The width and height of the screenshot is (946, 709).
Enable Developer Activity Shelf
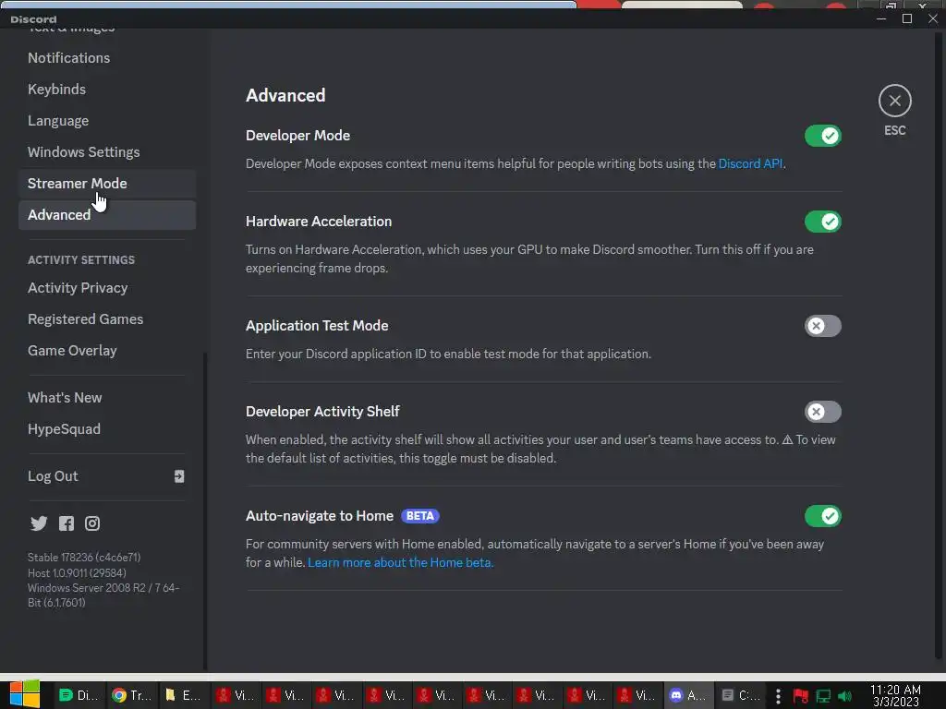coord(822,412)
